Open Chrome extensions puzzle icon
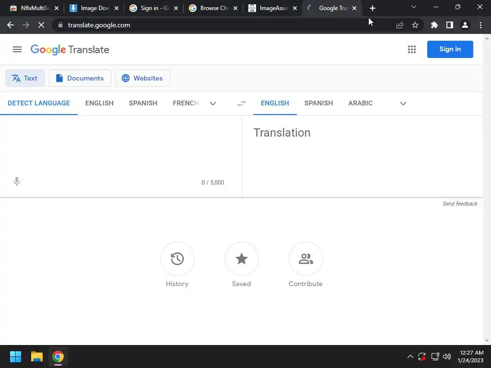The image size is (491, 368). click(x=434, y=25)
